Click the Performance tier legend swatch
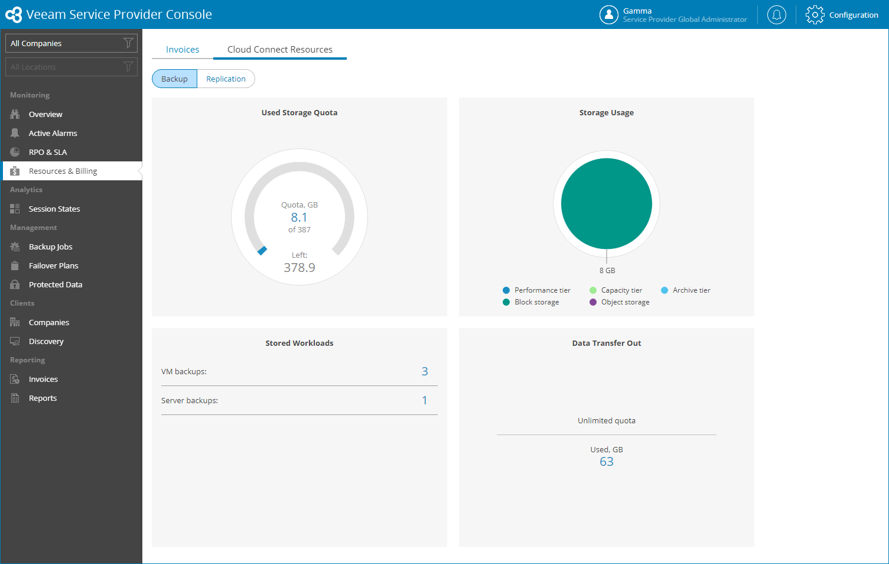The width and height of the screenshot is (889, 564). coord(506,290)
